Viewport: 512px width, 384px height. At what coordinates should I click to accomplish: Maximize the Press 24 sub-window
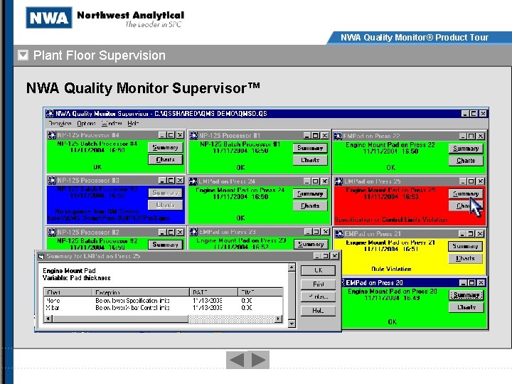pyautogui.click(x=316, y=181)
